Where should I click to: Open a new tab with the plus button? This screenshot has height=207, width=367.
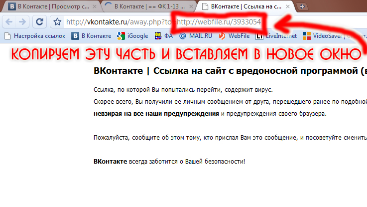pos(302,6)
